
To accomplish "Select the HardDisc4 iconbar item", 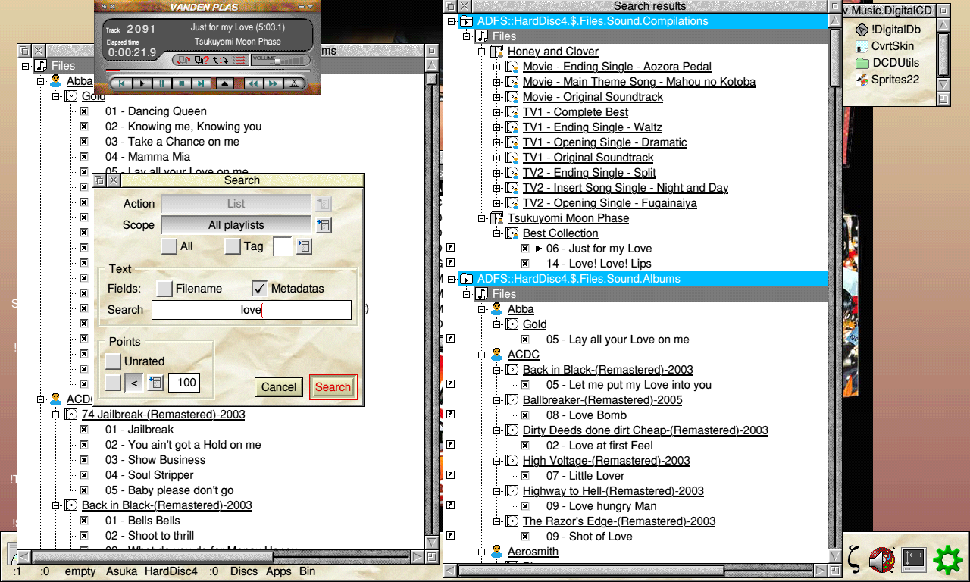I will coord(171,571).
